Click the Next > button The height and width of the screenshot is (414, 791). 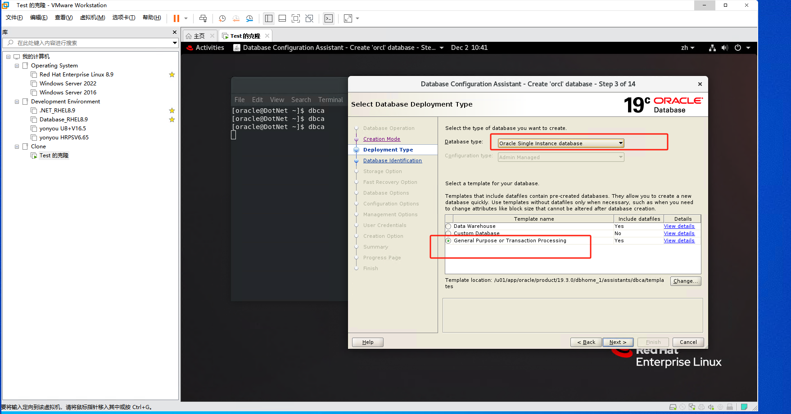pos(618,343)
